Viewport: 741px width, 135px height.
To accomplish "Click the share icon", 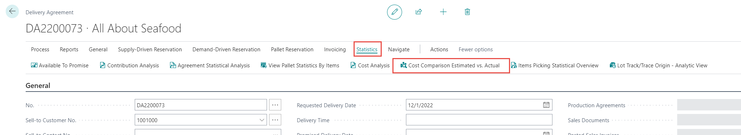I will 419,12.
